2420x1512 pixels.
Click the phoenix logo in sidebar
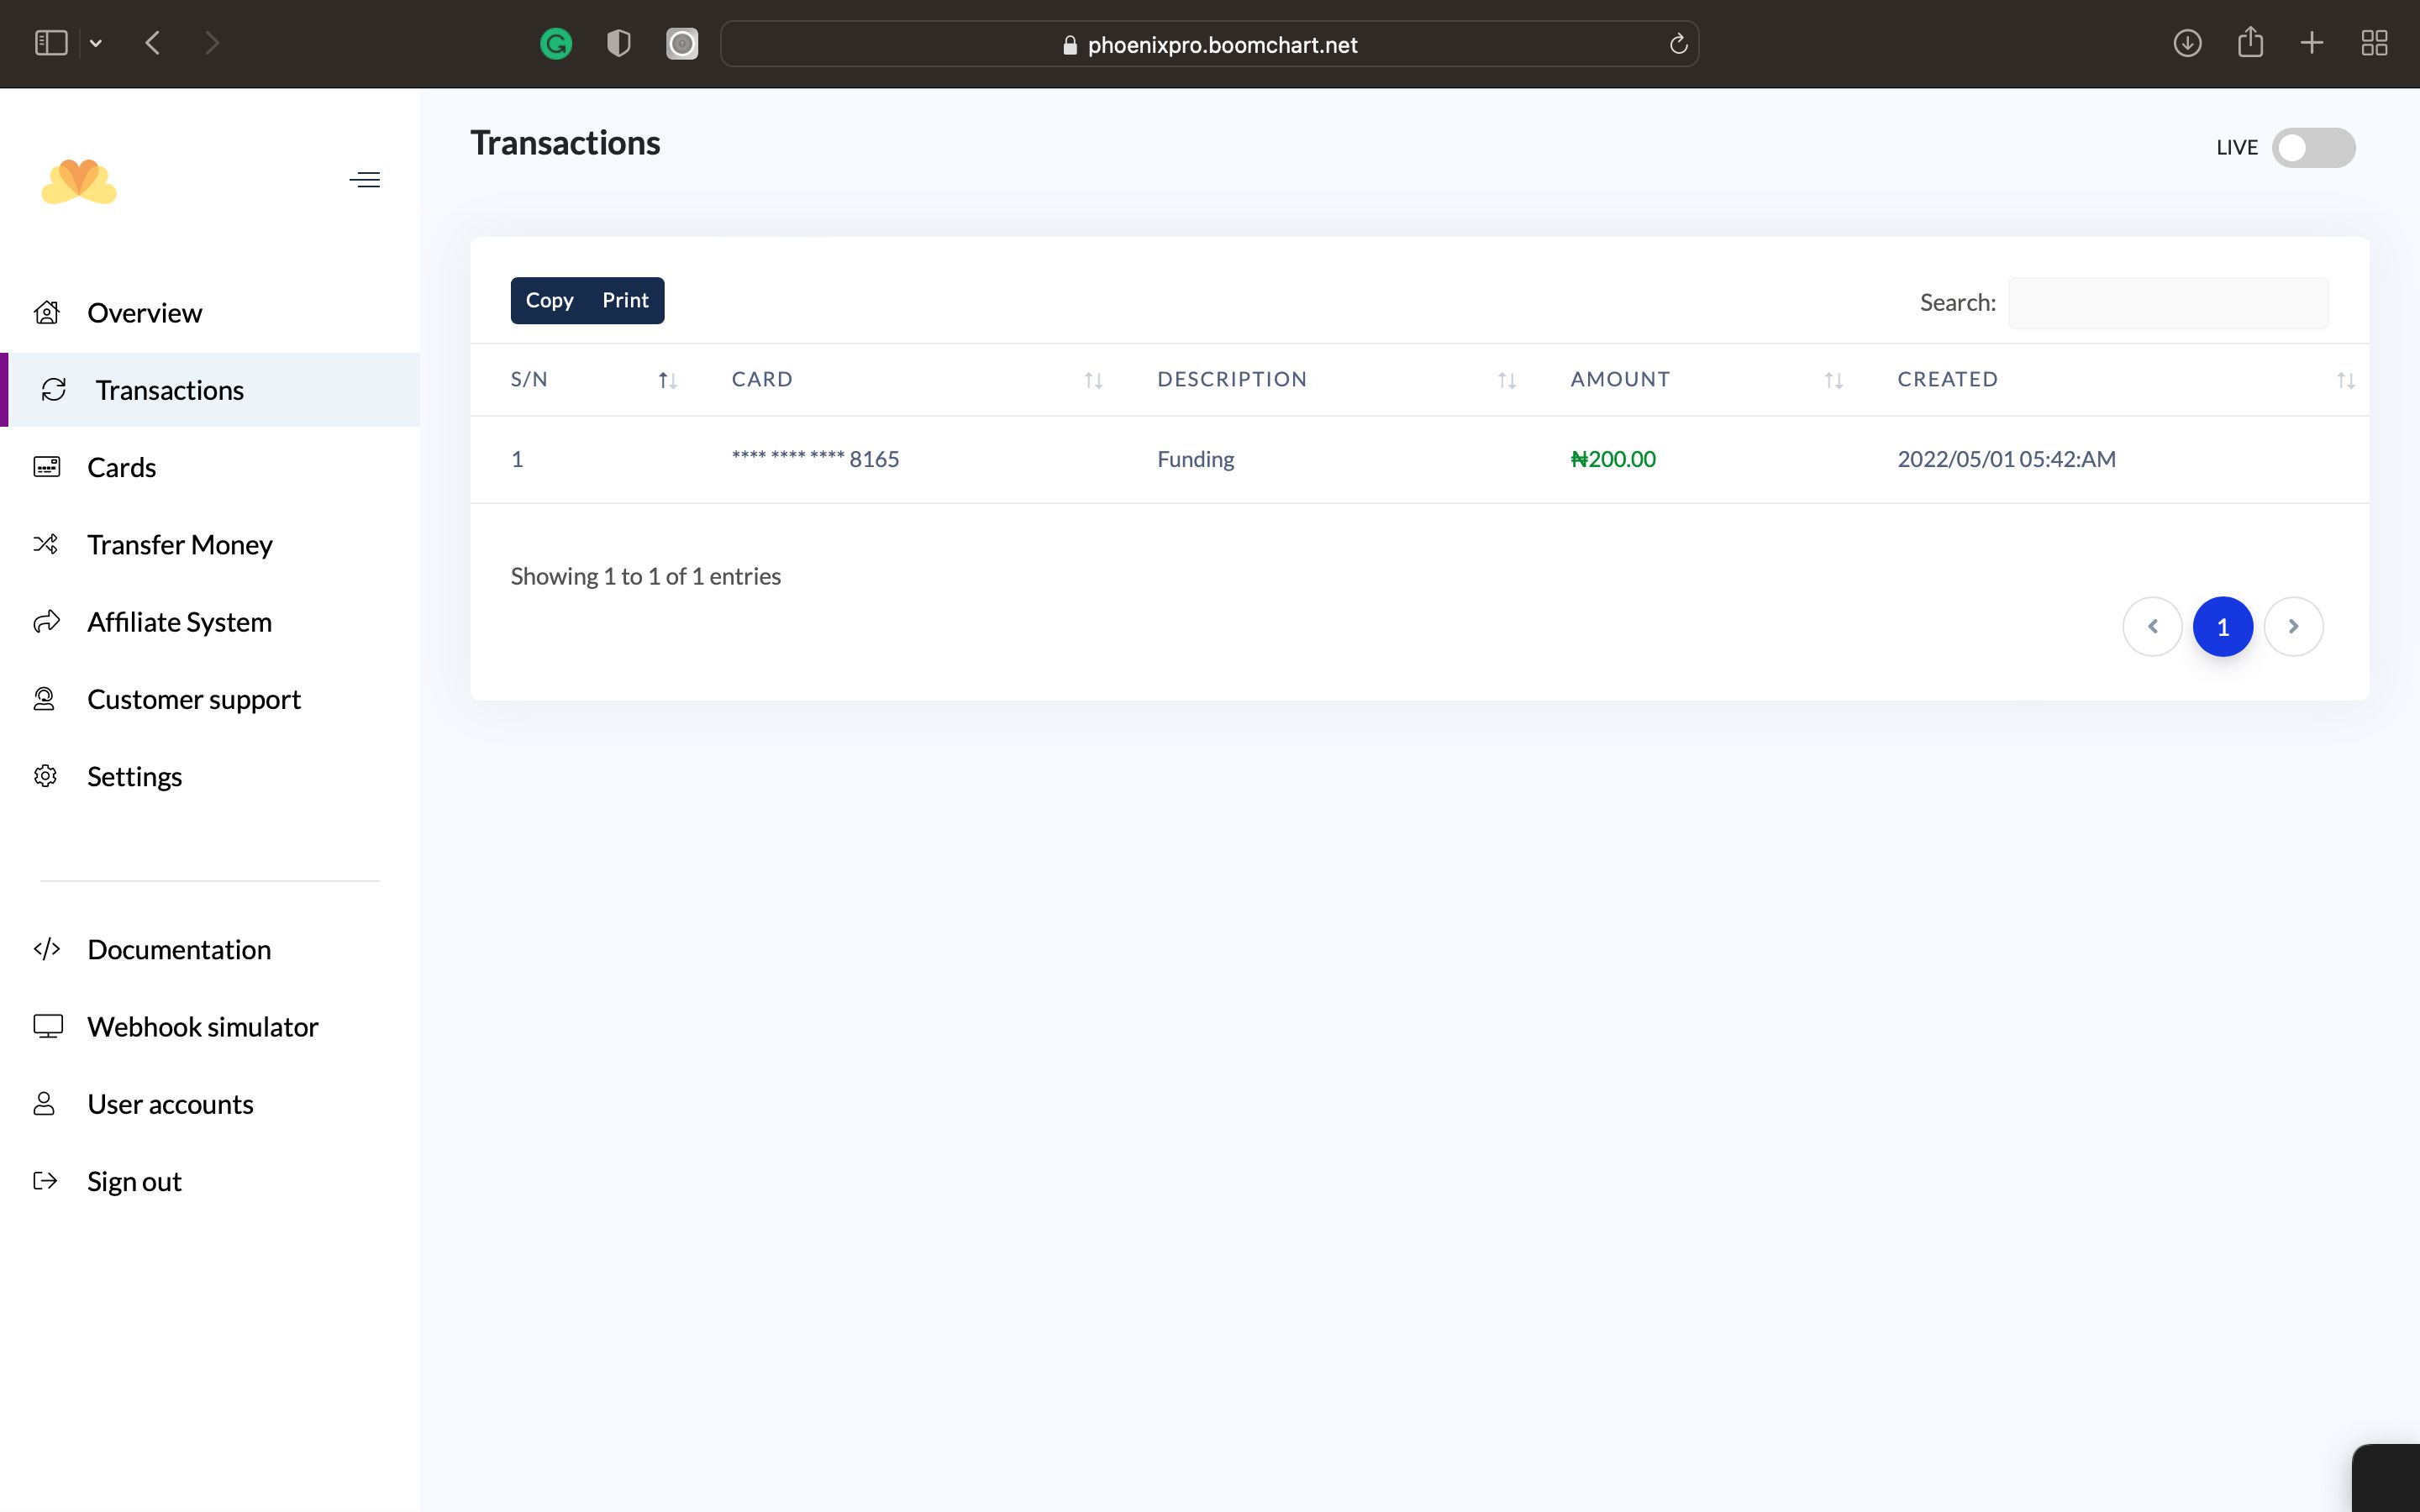[x=79, y=182]
